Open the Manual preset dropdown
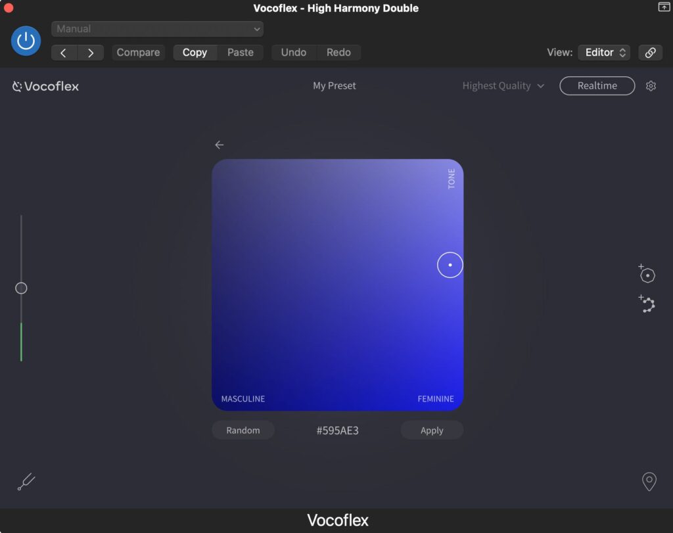The width and height of the screenshot is (673, 533). coord(157,29)
